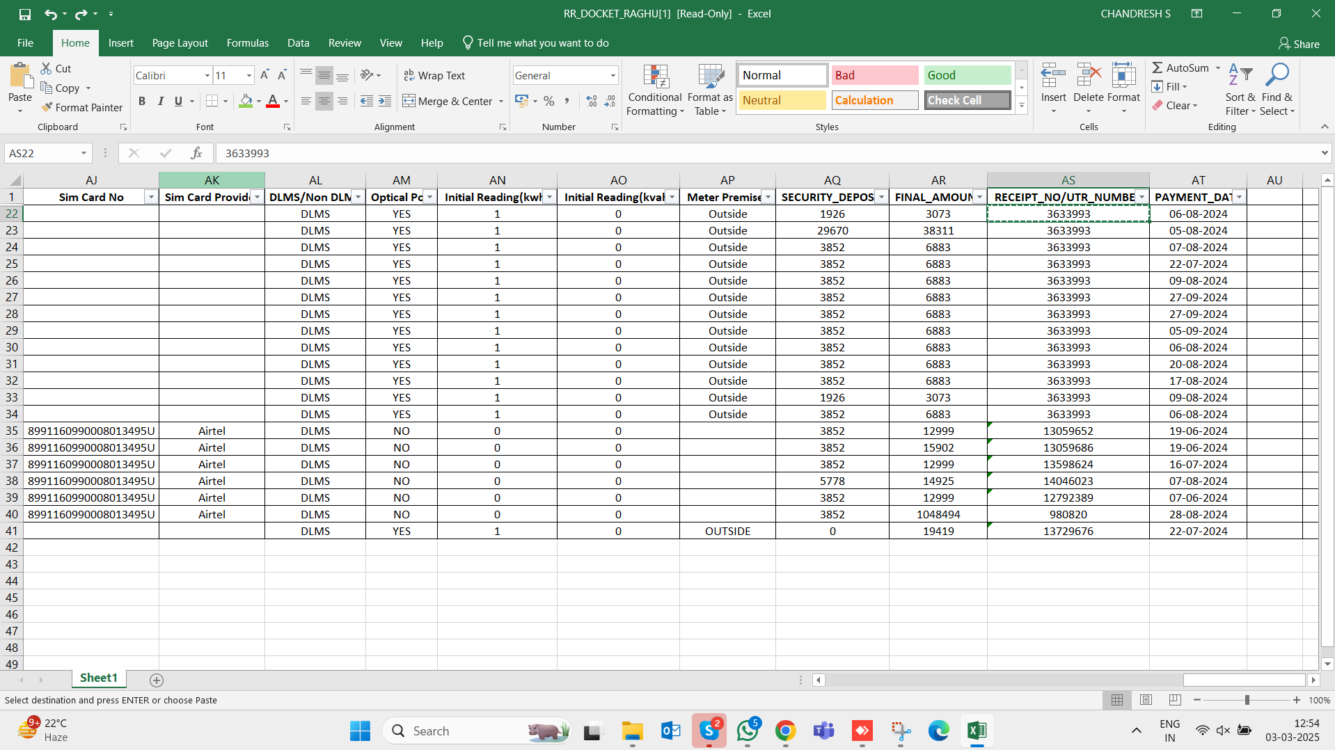Image resolution: width=1335 pixels, height=750 pixels.
Task: Click the Save icon in title bar
Action: pos(25,14)
